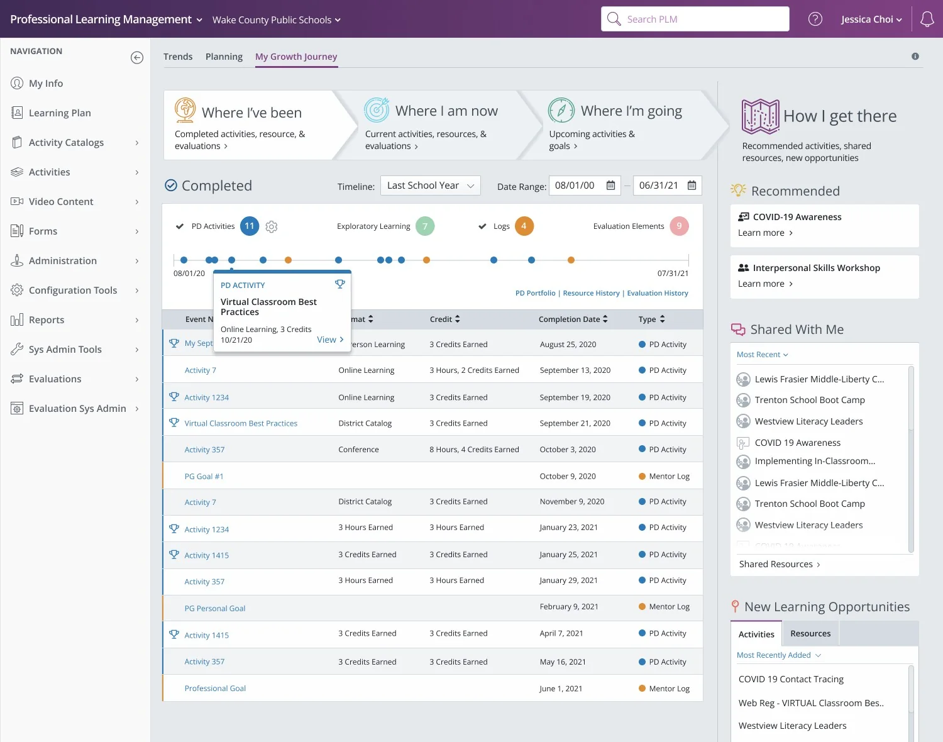943x742 pixels.
Task: Click the trophy icon in PD Activity popup
Action: tap(340, 284)
